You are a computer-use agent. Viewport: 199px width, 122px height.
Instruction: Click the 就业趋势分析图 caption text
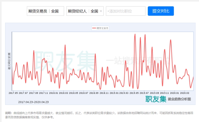[x=179, y=99]
